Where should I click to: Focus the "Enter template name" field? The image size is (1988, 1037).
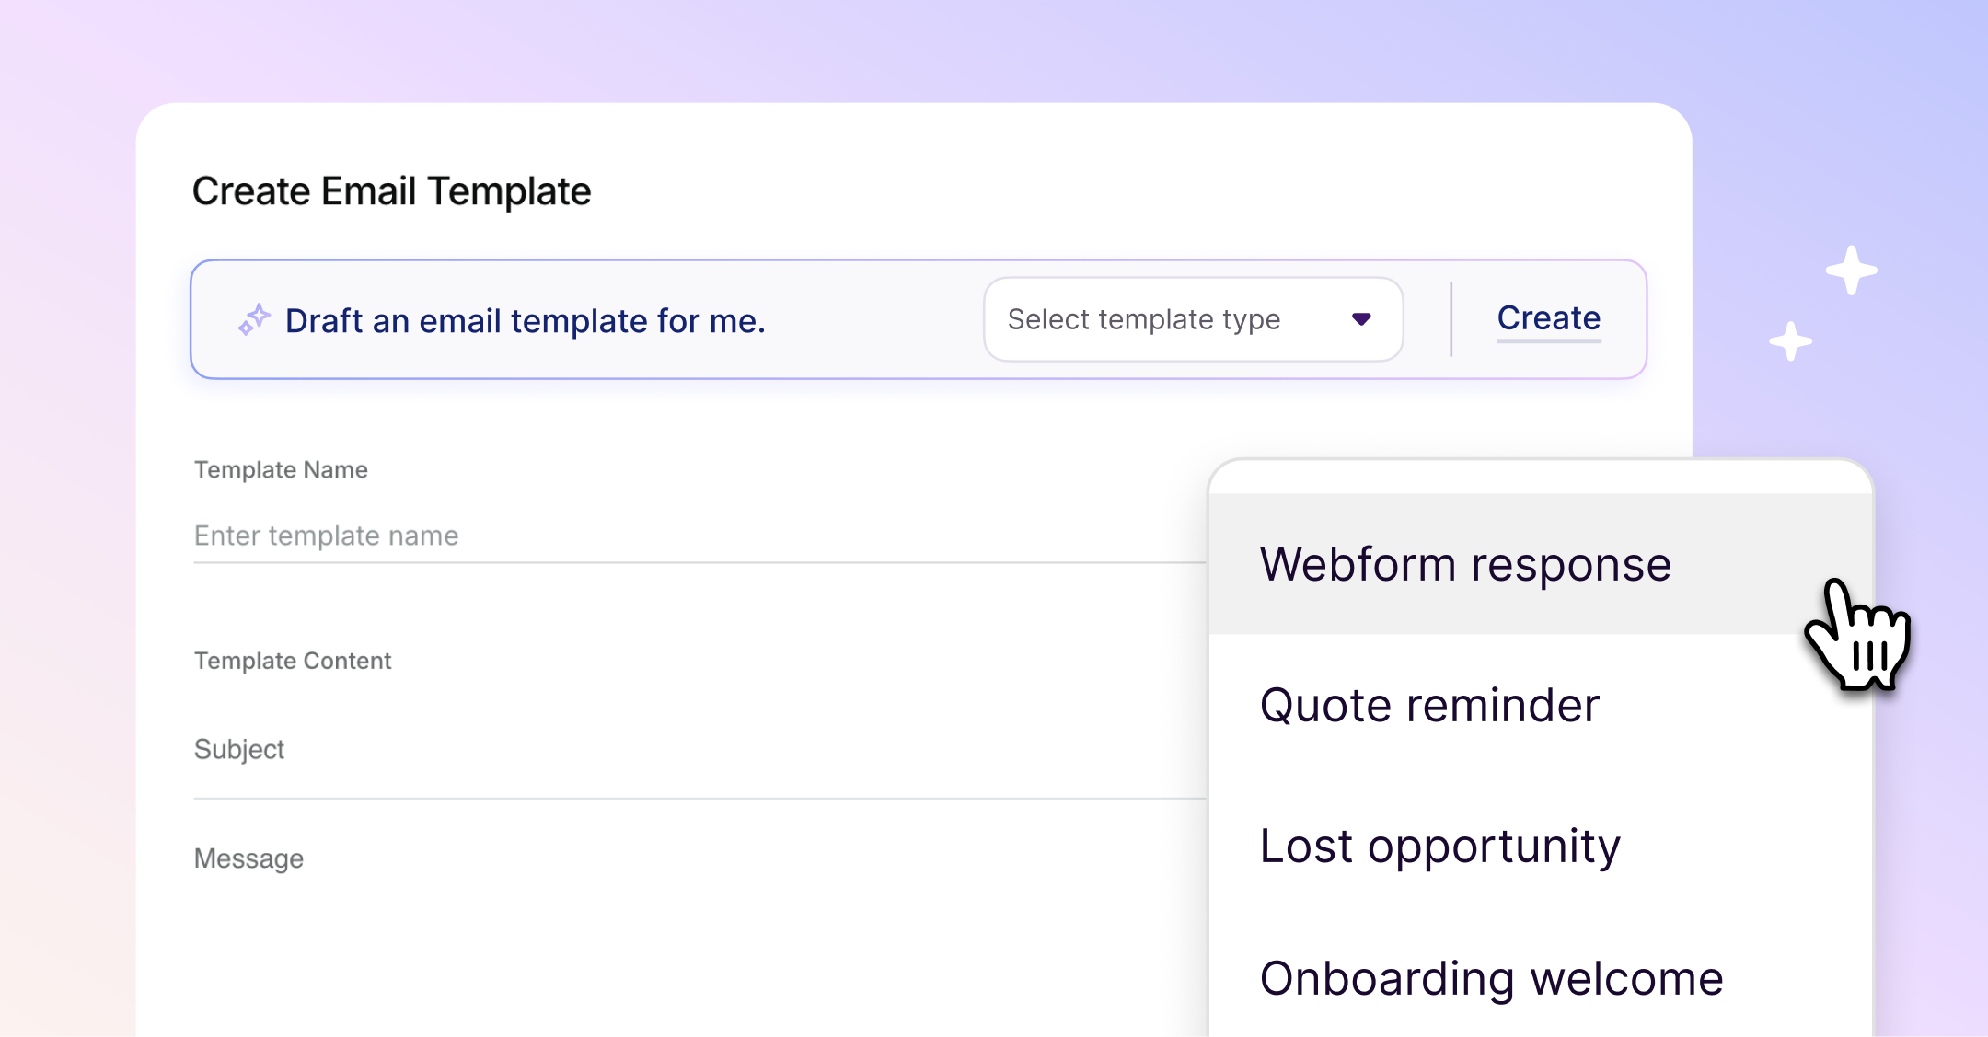(644, 536)
